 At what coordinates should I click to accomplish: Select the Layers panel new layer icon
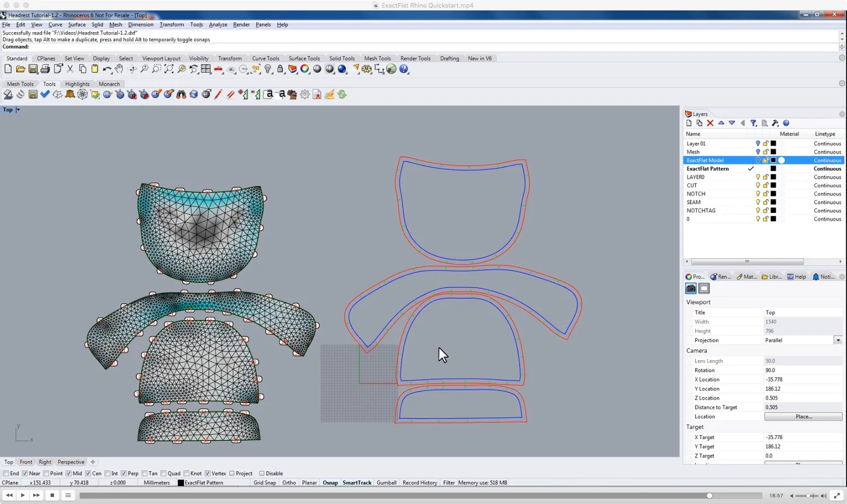coord(689,123)
